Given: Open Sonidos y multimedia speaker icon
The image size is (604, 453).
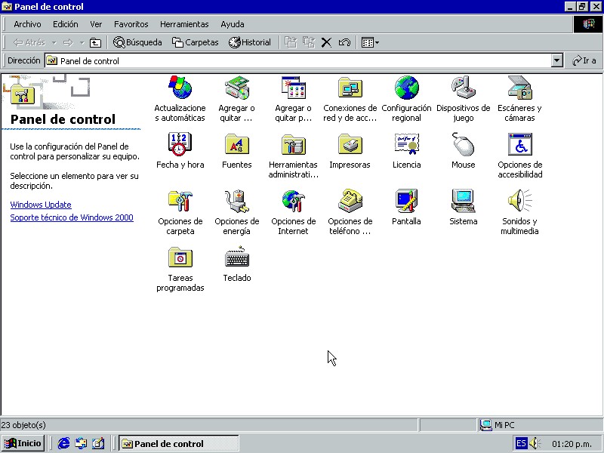Looking at the screenshot, I should [519, 201].
